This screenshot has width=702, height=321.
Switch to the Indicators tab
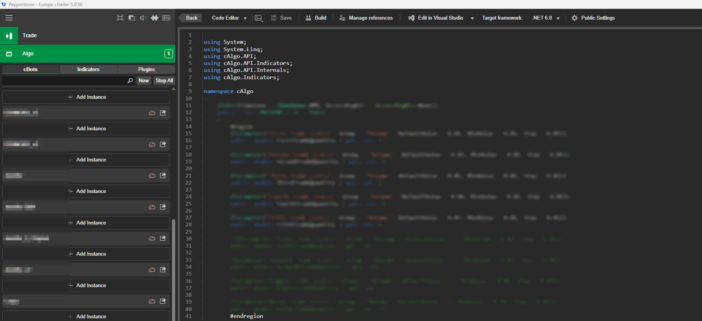click(88, 70)
